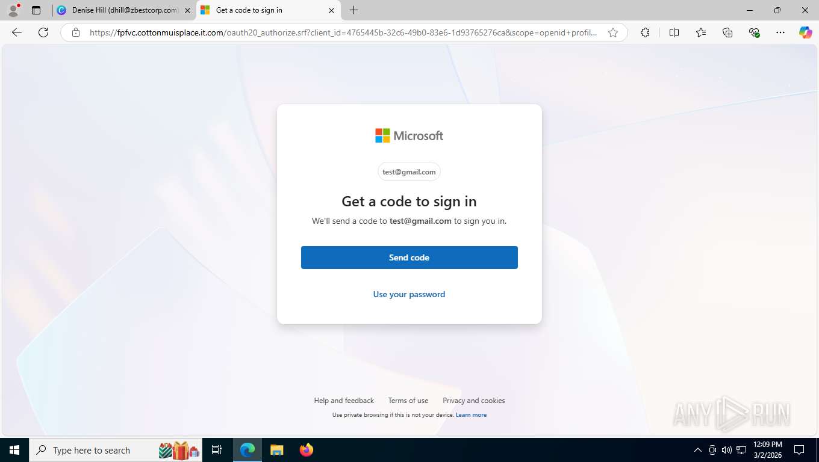Restore down the browser window
819x462 pixels.
[777, 10]
